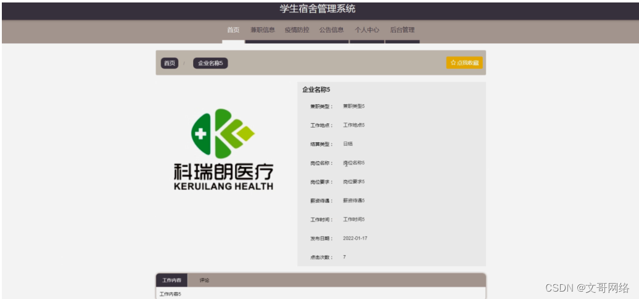This screenshot has height=299, width=639.
Task: Switch to the 评论 tab
Action: pos(204,281)
